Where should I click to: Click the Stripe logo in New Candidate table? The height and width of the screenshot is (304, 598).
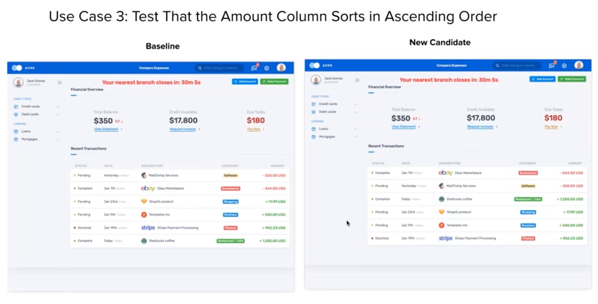click(445, 238)
